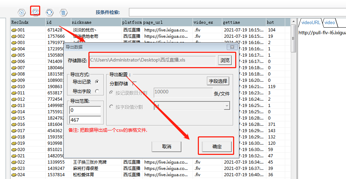Switch to the videoURL tab
The height and width of the screenshot is (179, 346).
click(x=310, y=22)
